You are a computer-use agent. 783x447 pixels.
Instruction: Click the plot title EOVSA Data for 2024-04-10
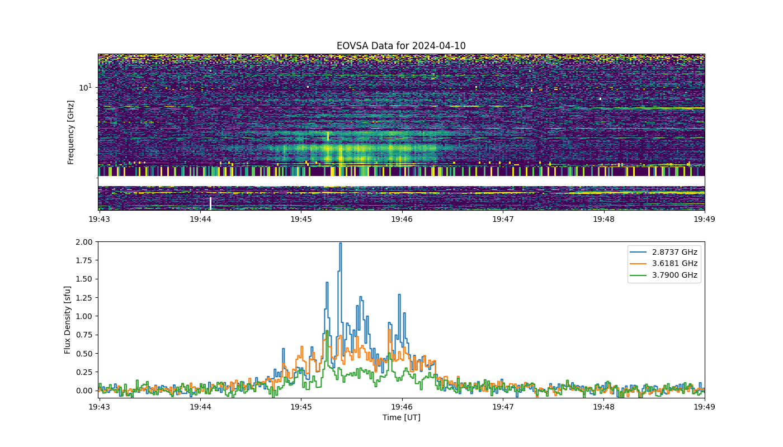click(x=401, y=46)
